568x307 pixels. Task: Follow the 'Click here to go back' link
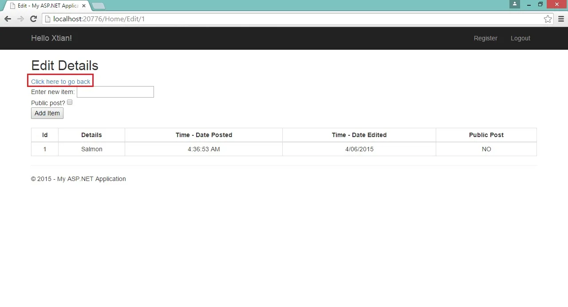[61, 82]
